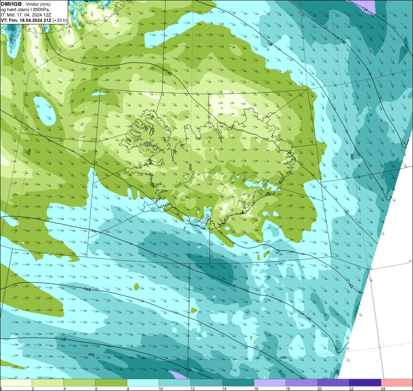Viewport: 413px width, 391px height.
Task: Click the legend tick label "10"
Action: click(x=161, y=389)
